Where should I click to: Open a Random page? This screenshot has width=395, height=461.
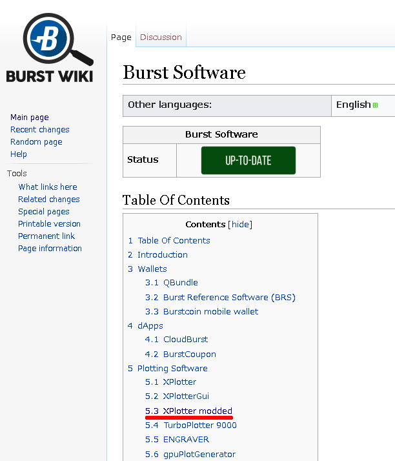pos(36,142)
